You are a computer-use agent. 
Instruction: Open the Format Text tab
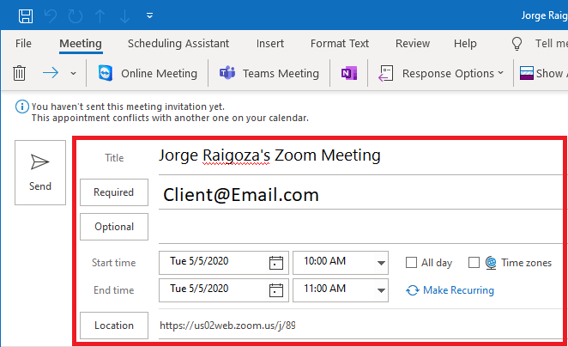tap(339, 44)
